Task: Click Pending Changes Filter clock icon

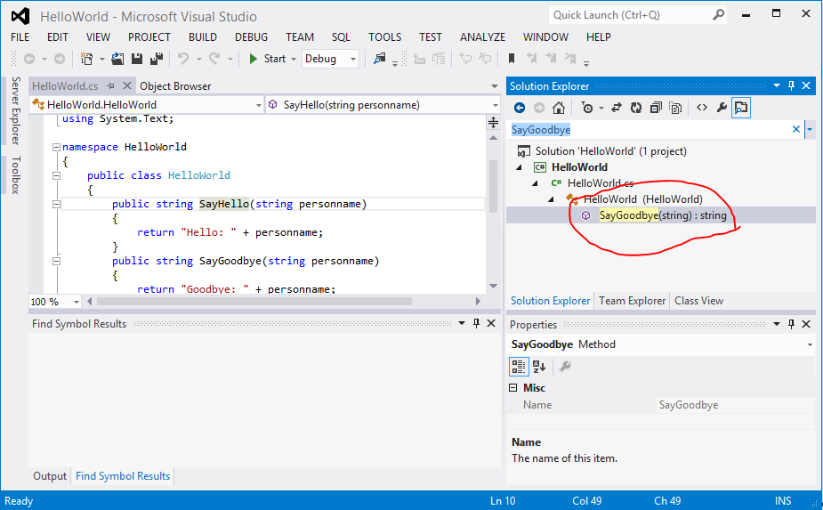Action: coord(587,108)
